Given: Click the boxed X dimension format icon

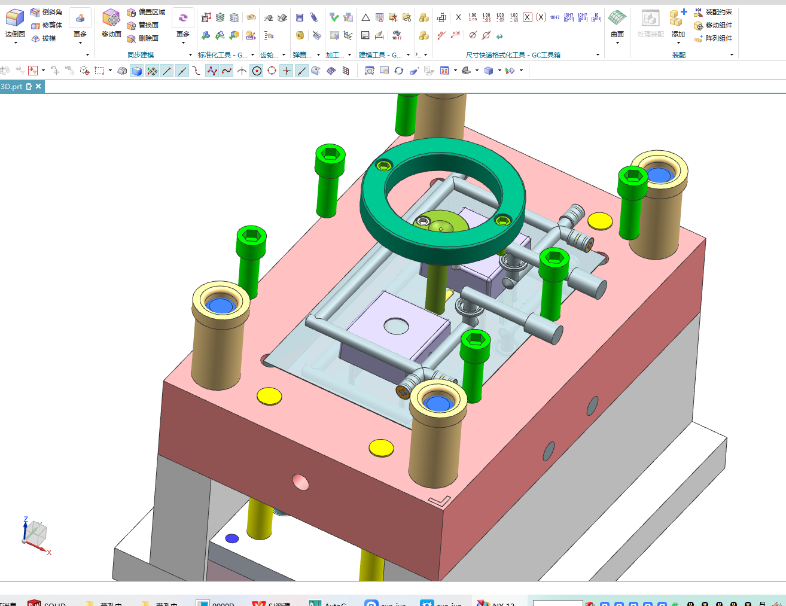Looking at the screenshot, I should [x=527, y=17].
